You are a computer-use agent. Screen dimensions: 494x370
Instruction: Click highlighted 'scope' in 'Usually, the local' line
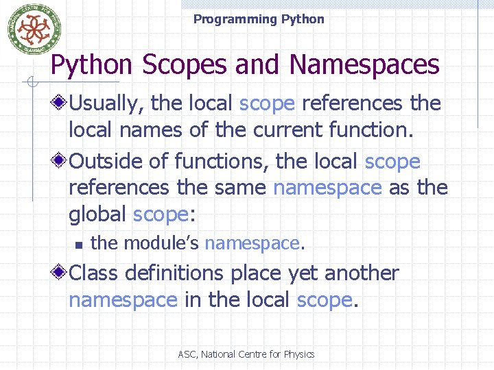pyautogui.click(x=267, y=104)
